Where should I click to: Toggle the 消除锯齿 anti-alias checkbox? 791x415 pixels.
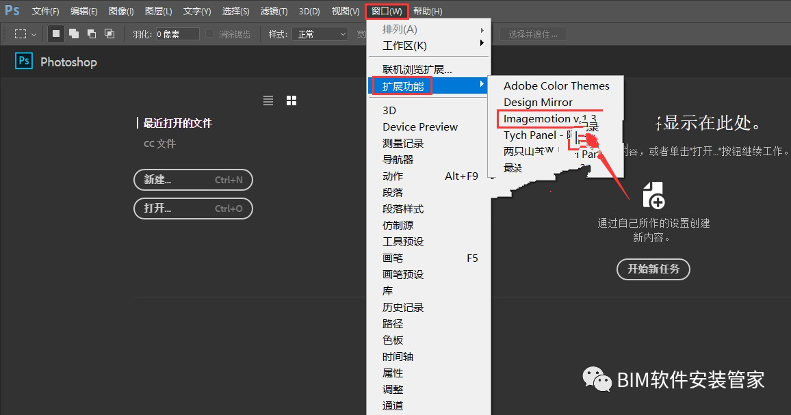(210, 34)
